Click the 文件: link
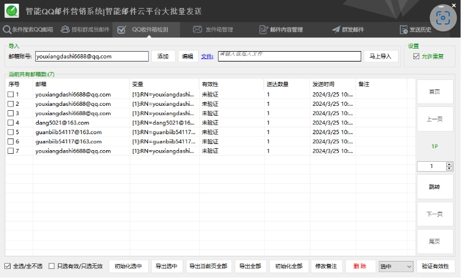The width and height of the screenshot is (461, 280). (x=207, y=56)
